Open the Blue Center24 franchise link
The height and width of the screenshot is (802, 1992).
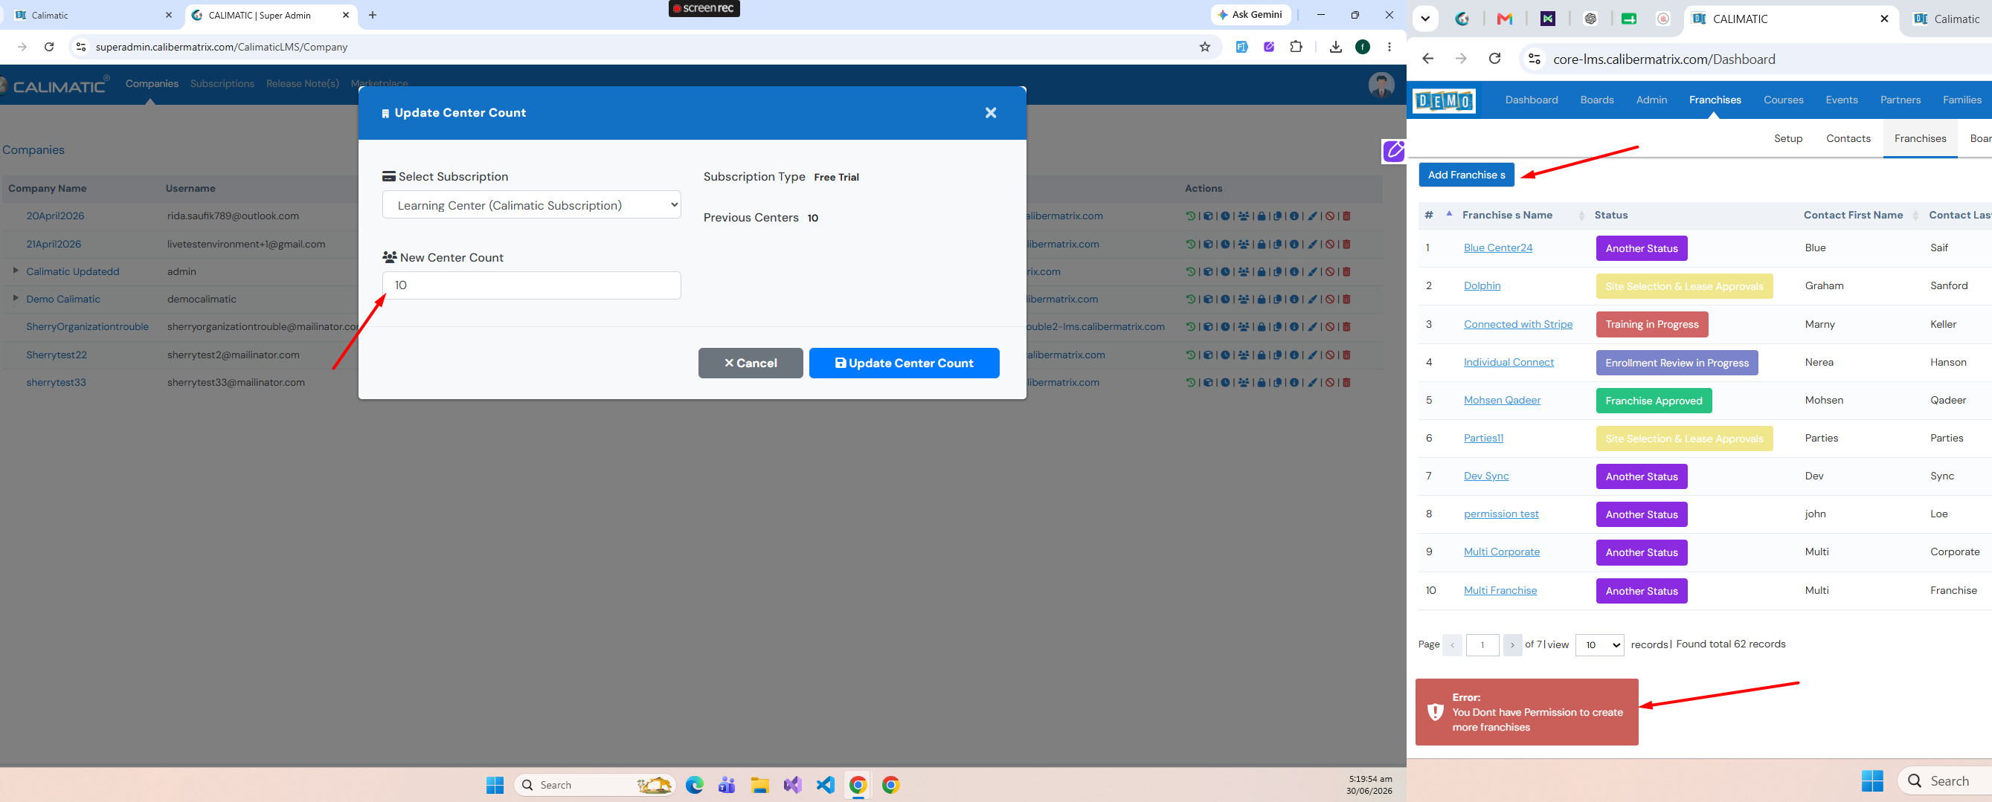(1498, 248)
